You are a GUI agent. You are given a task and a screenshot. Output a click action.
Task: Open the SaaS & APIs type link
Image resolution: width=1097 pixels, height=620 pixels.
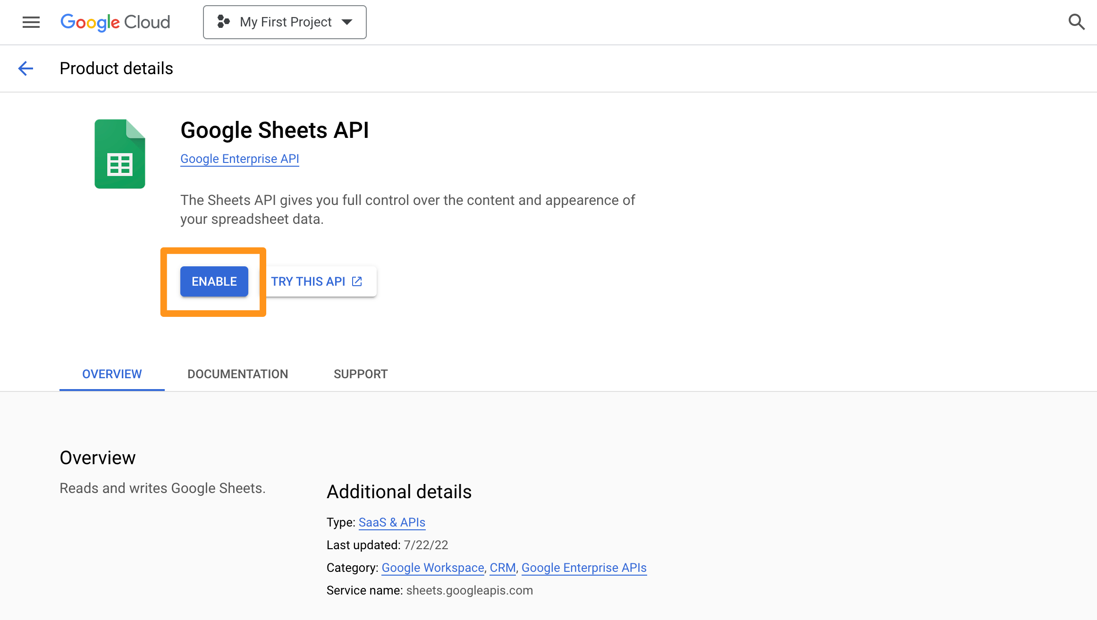click(392, 522)
